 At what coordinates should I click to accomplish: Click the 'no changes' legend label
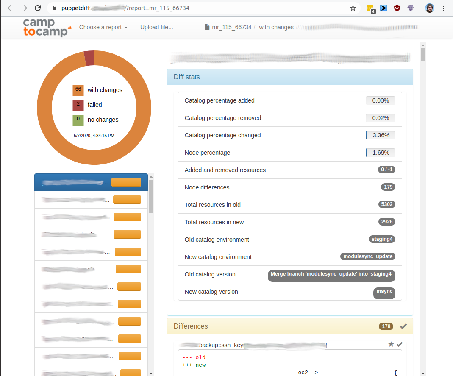coord(103,120)
